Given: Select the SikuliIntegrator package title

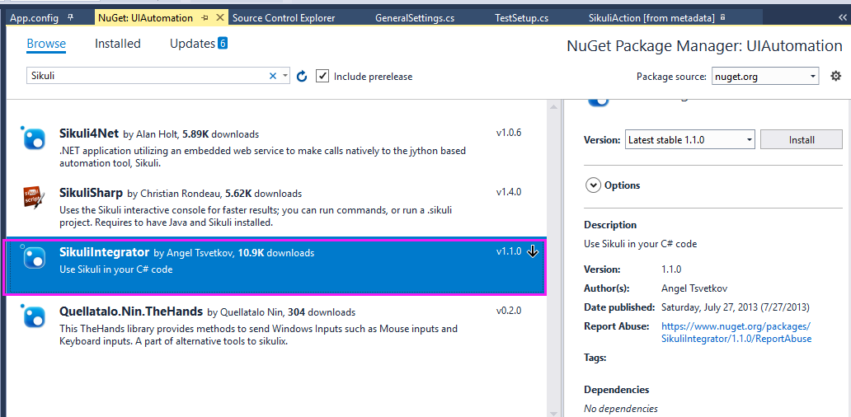Looking at the screenshot, I should 104,252.
